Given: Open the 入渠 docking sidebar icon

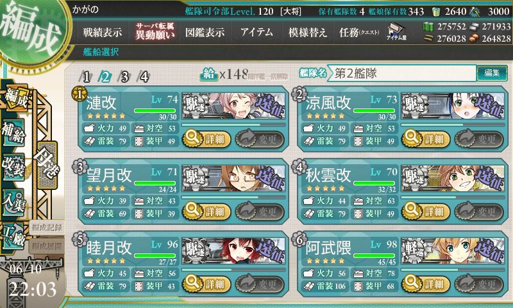Looking at the screenshot, I should [x=13, y=201].
